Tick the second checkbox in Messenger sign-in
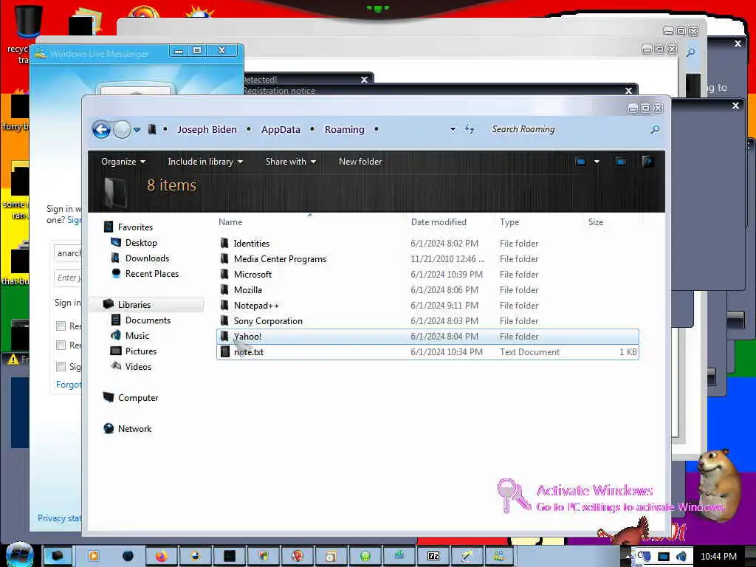 click(61, 346)
